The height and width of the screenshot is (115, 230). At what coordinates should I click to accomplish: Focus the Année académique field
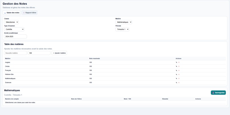tap(15, 37)
